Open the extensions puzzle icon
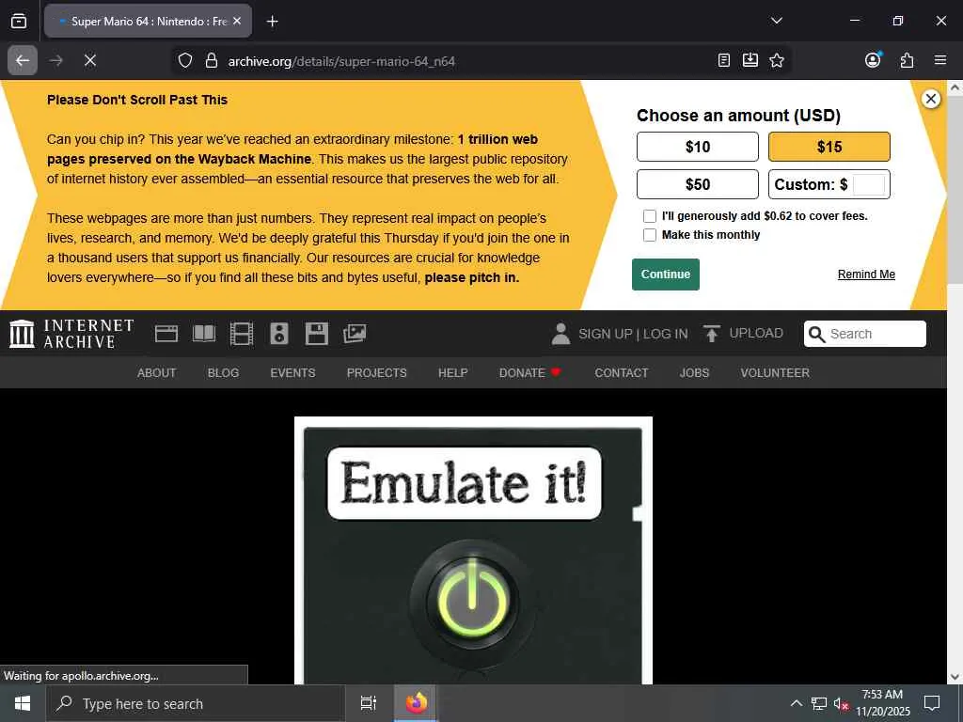963x722 pixels. [x=907, y=60]
